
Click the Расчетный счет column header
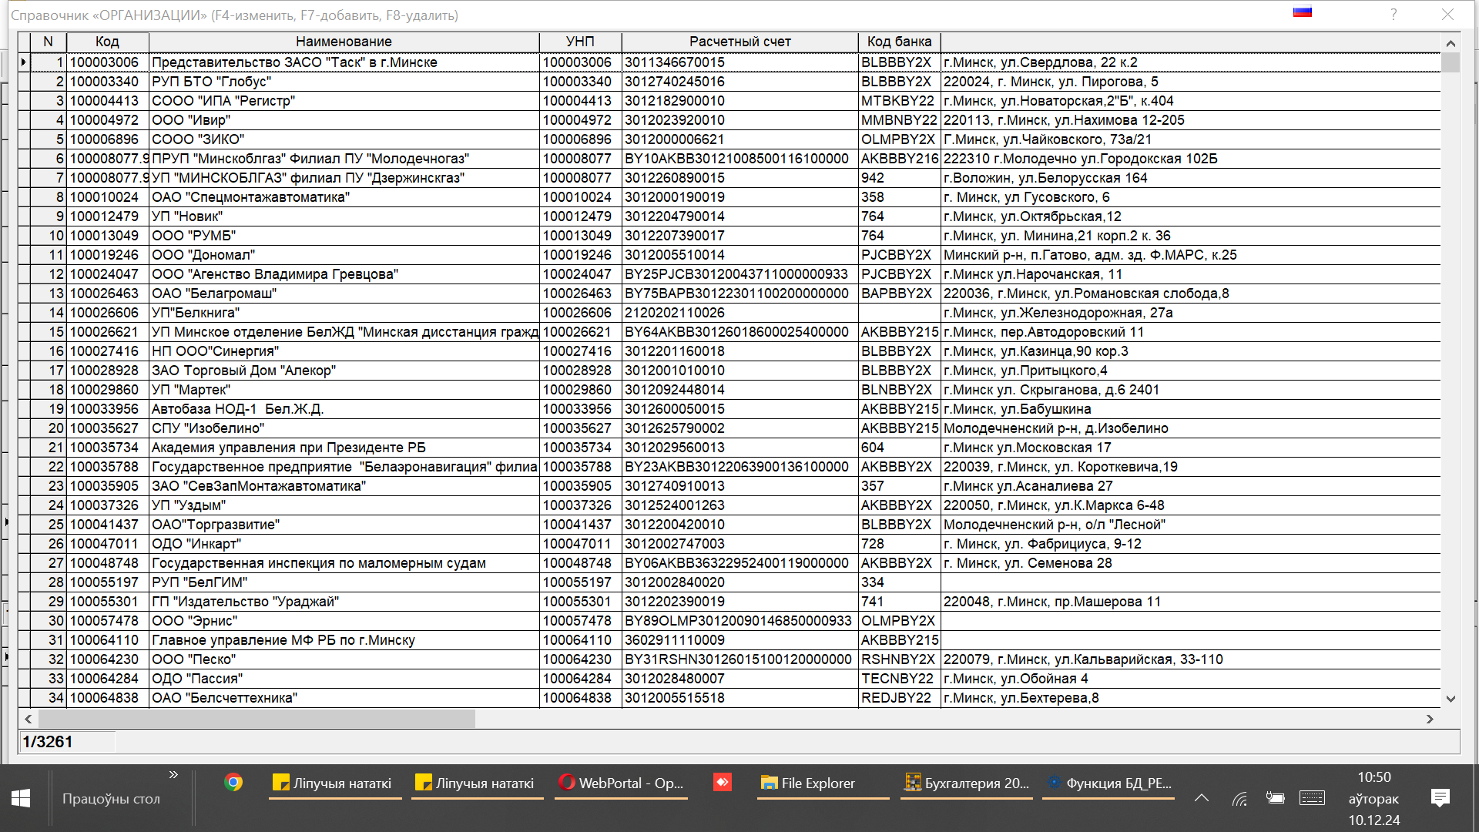739,42
